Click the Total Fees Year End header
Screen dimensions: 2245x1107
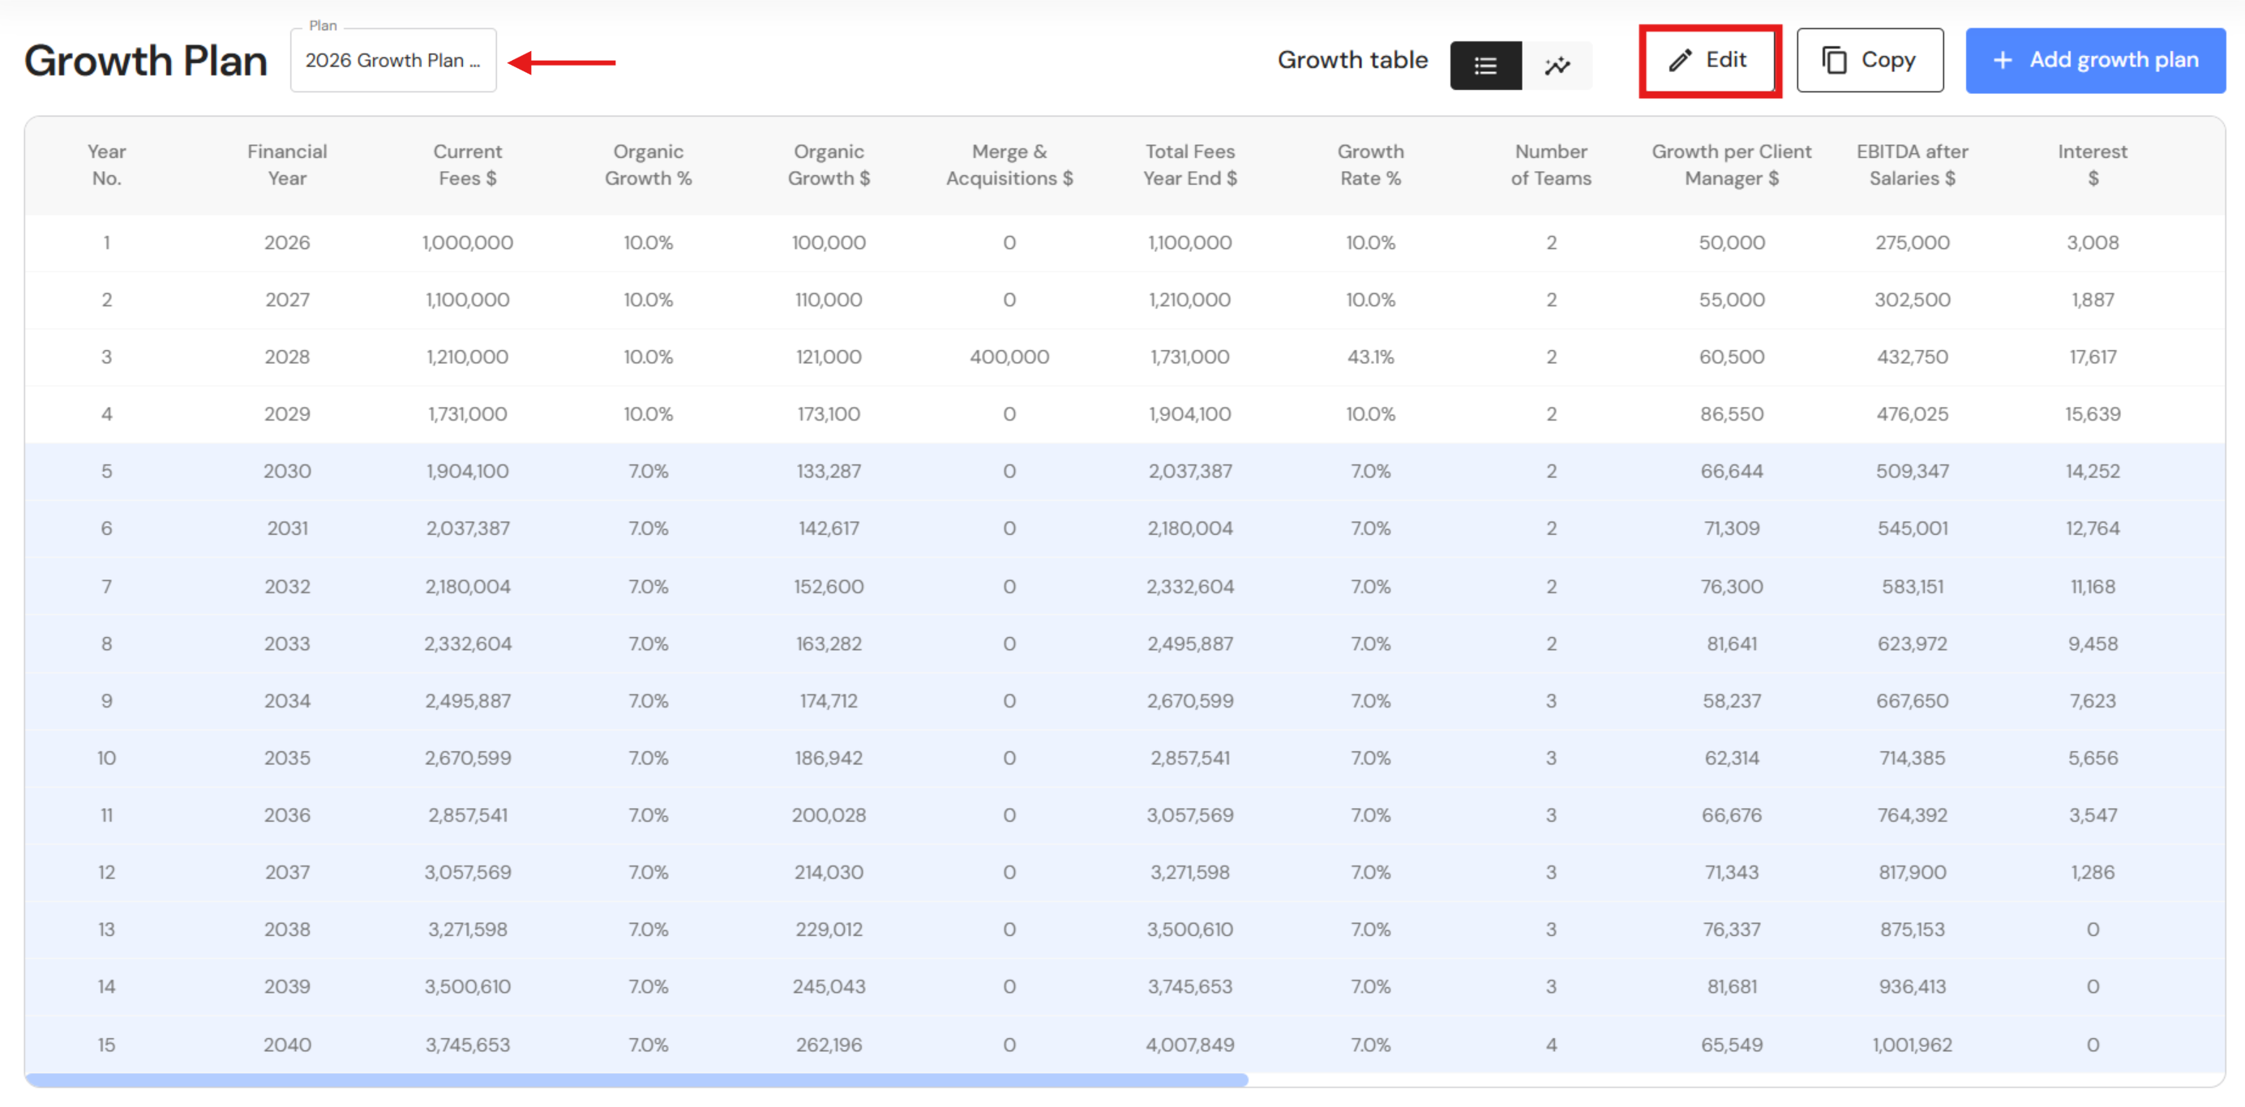coord(1189,165)
